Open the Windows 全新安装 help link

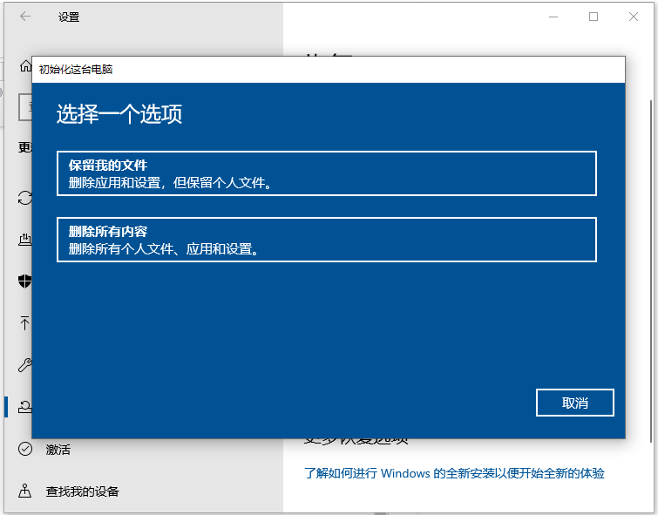tap(454, 473)
